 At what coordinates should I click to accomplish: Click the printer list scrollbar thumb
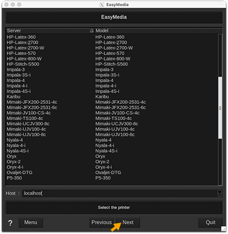(220, 108)
